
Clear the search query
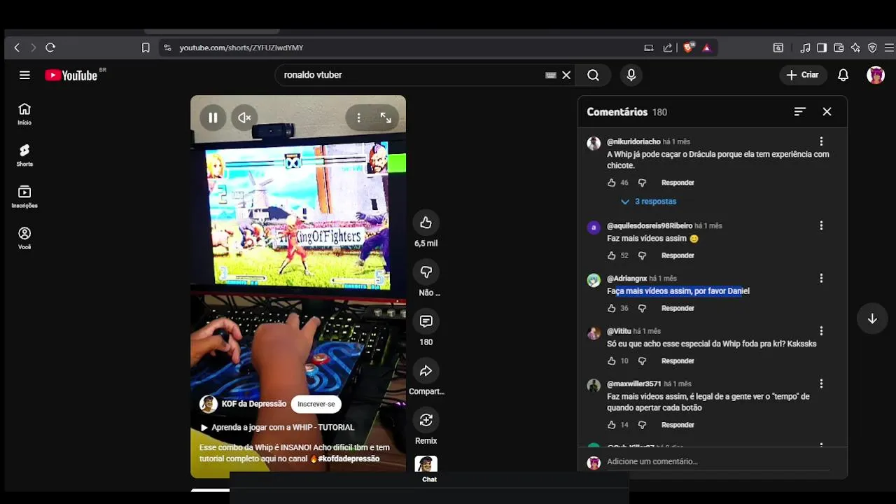click(566, 75)
